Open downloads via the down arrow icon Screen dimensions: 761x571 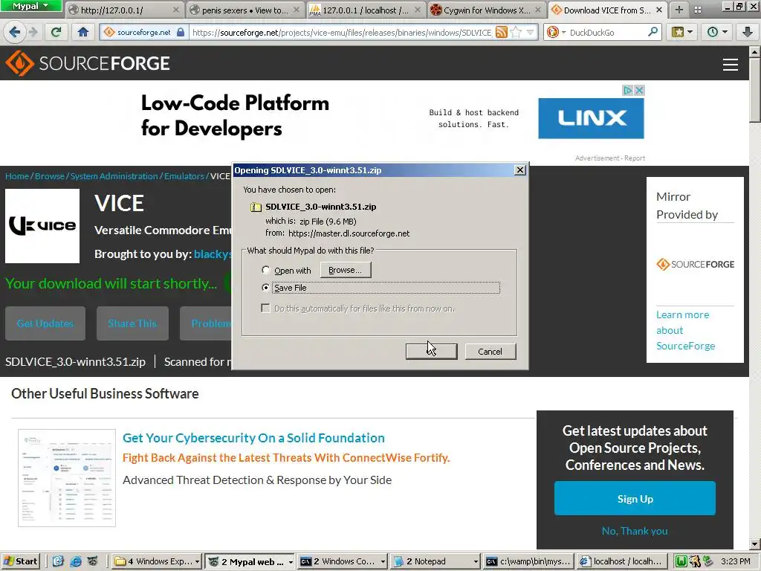[748, 32]
